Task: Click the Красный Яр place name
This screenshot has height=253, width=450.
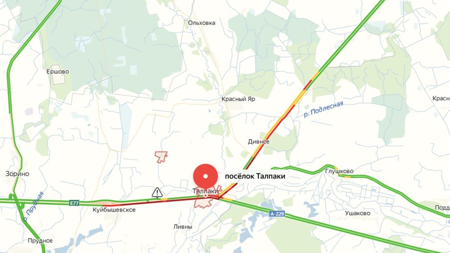Action: pyautogui.click(x=238, y=99)
